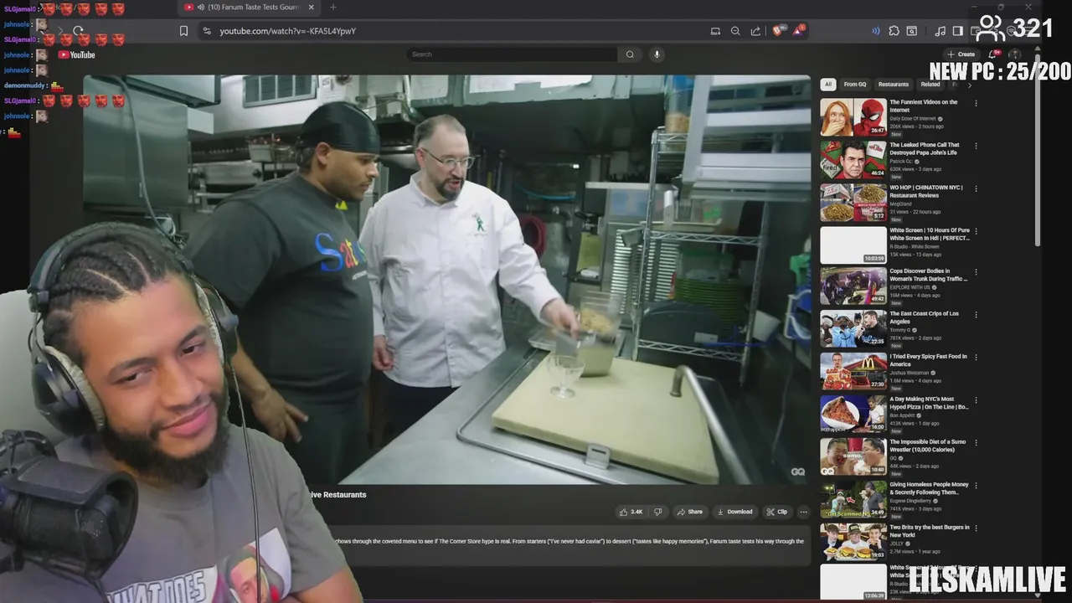Click the share page icon in address bar
The image size is (1072, 603).
pyautogui.click(x=755, y=31)
